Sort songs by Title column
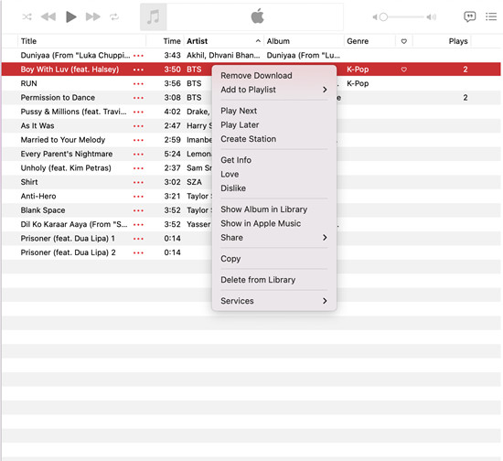The width and height of the screenshot is (503, 461). point(29,41)
